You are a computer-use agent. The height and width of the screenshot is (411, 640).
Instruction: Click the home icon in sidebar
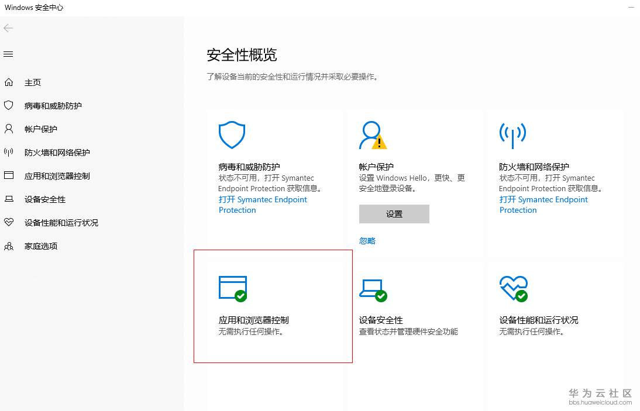9,82
